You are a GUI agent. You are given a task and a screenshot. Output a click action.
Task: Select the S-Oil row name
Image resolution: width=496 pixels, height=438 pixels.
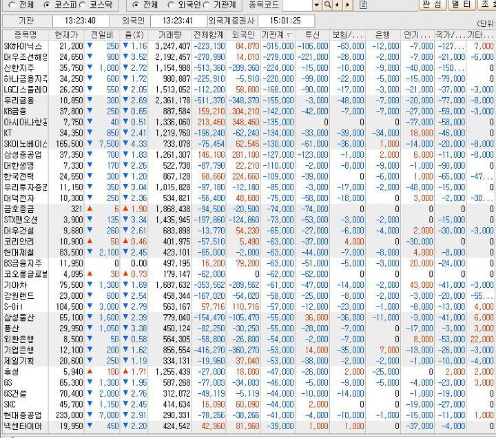coord(13,306)
